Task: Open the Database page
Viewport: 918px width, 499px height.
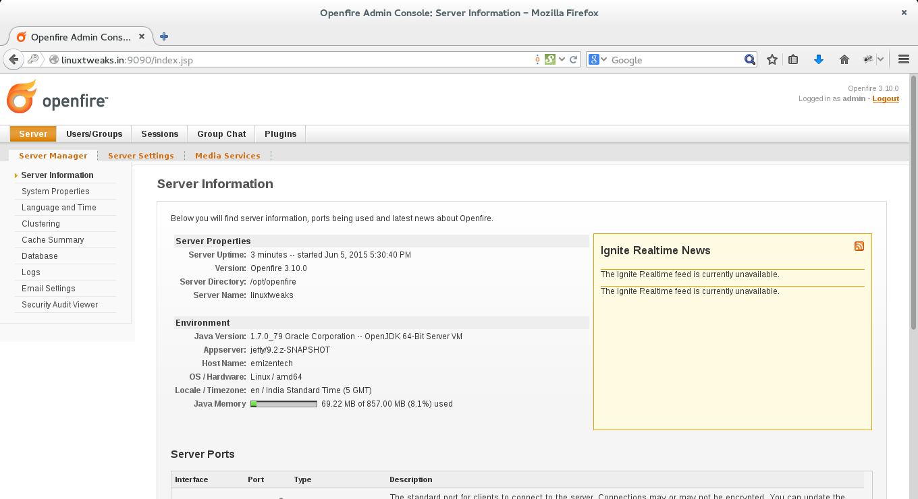Action: click(40, 256)
